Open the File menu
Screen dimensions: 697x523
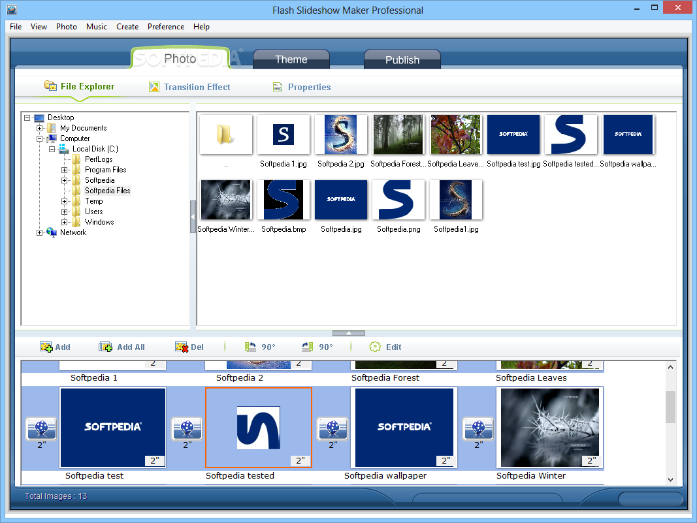pyautogui.click(x=16, y=27)
